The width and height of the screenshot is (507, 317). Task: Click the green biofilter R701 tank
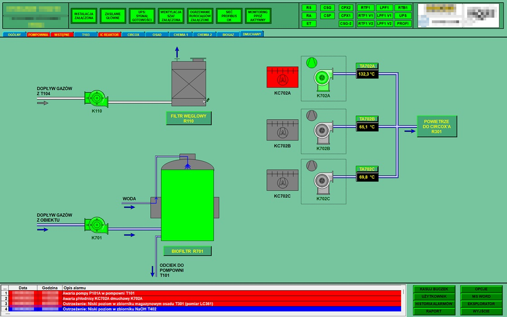tap(187, 206)
